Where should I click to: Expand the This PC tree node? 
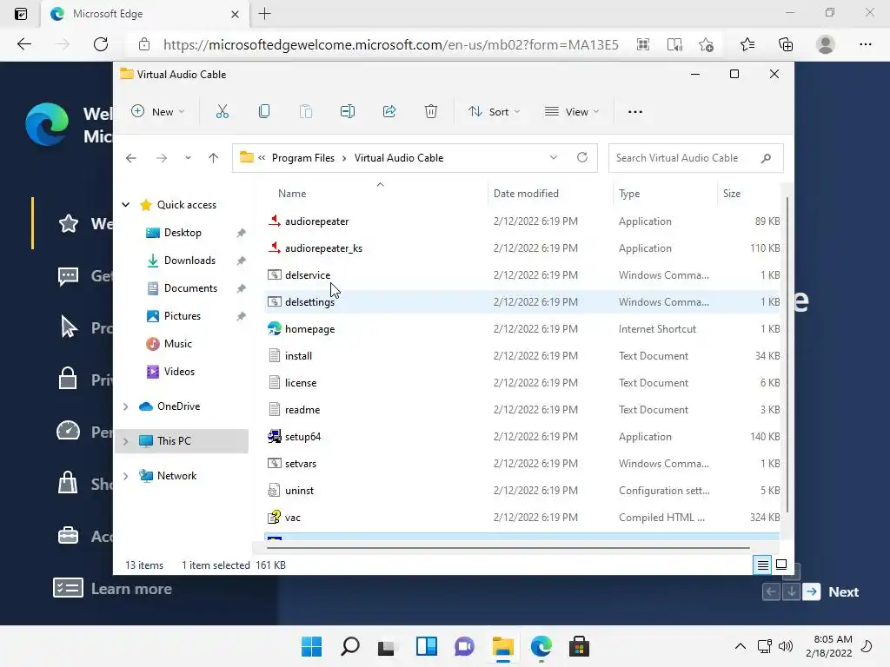pyautogui.click(x=126, y=440)
